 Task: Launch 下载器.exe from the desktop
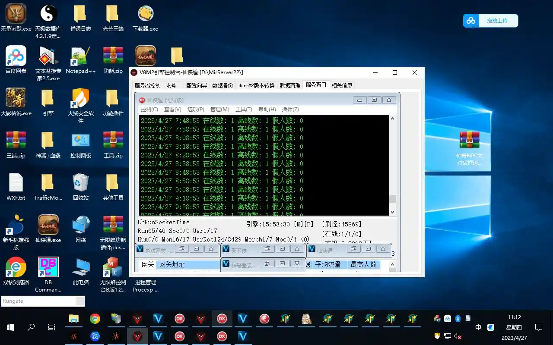(x=145, y=18)
